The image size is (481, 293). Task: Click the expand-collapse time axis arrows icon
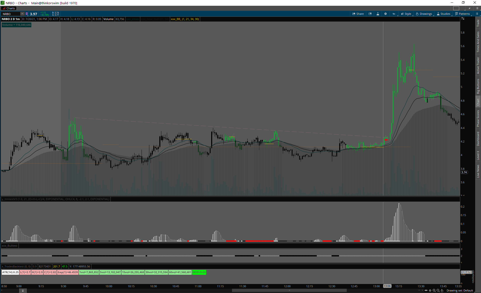click(x=426, y=290)
